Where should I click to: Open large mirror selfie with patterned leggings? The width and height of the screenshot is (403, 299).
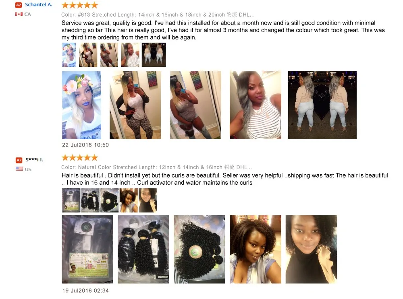(135, 105)
